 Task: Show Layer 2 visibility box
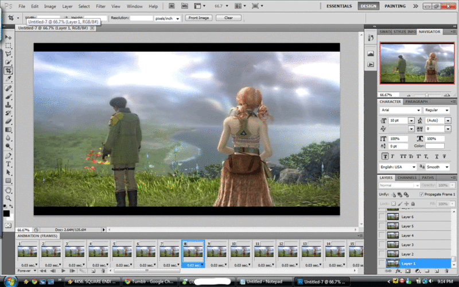click(x=382, y=254)
